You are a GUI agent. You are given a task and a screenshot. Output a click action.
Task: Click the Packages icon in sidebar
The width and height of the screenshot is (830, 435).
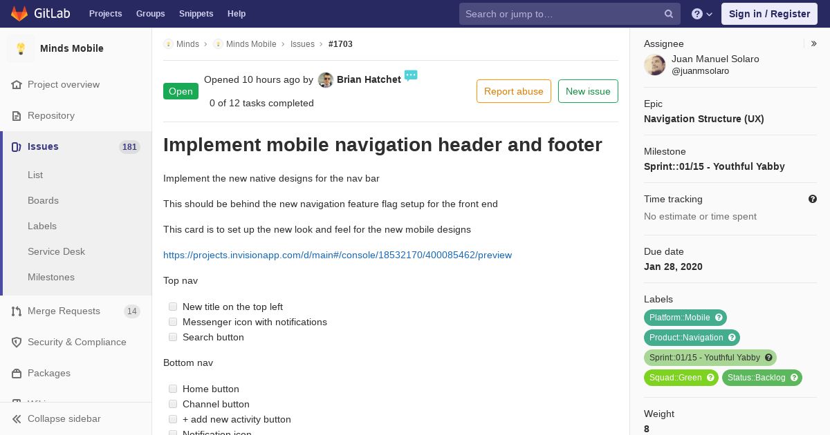pyautogui.click(x=17, y=374)
